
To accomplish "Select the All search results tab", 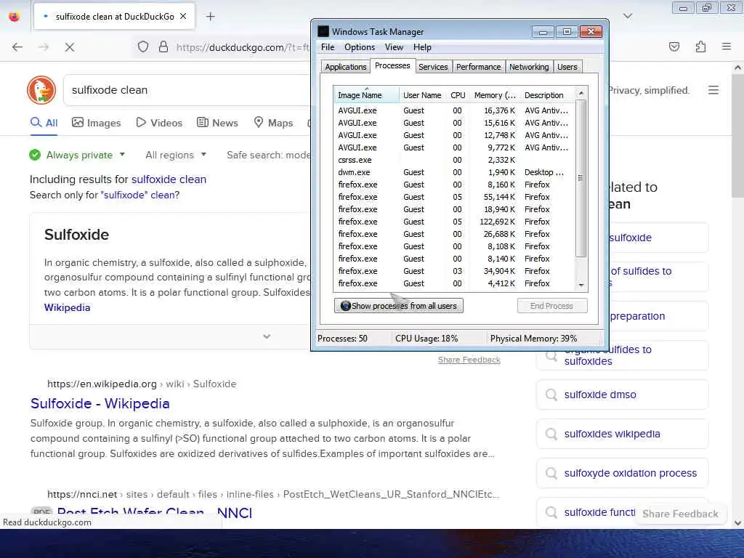I will pyautogui.click(x=44, y=123).
